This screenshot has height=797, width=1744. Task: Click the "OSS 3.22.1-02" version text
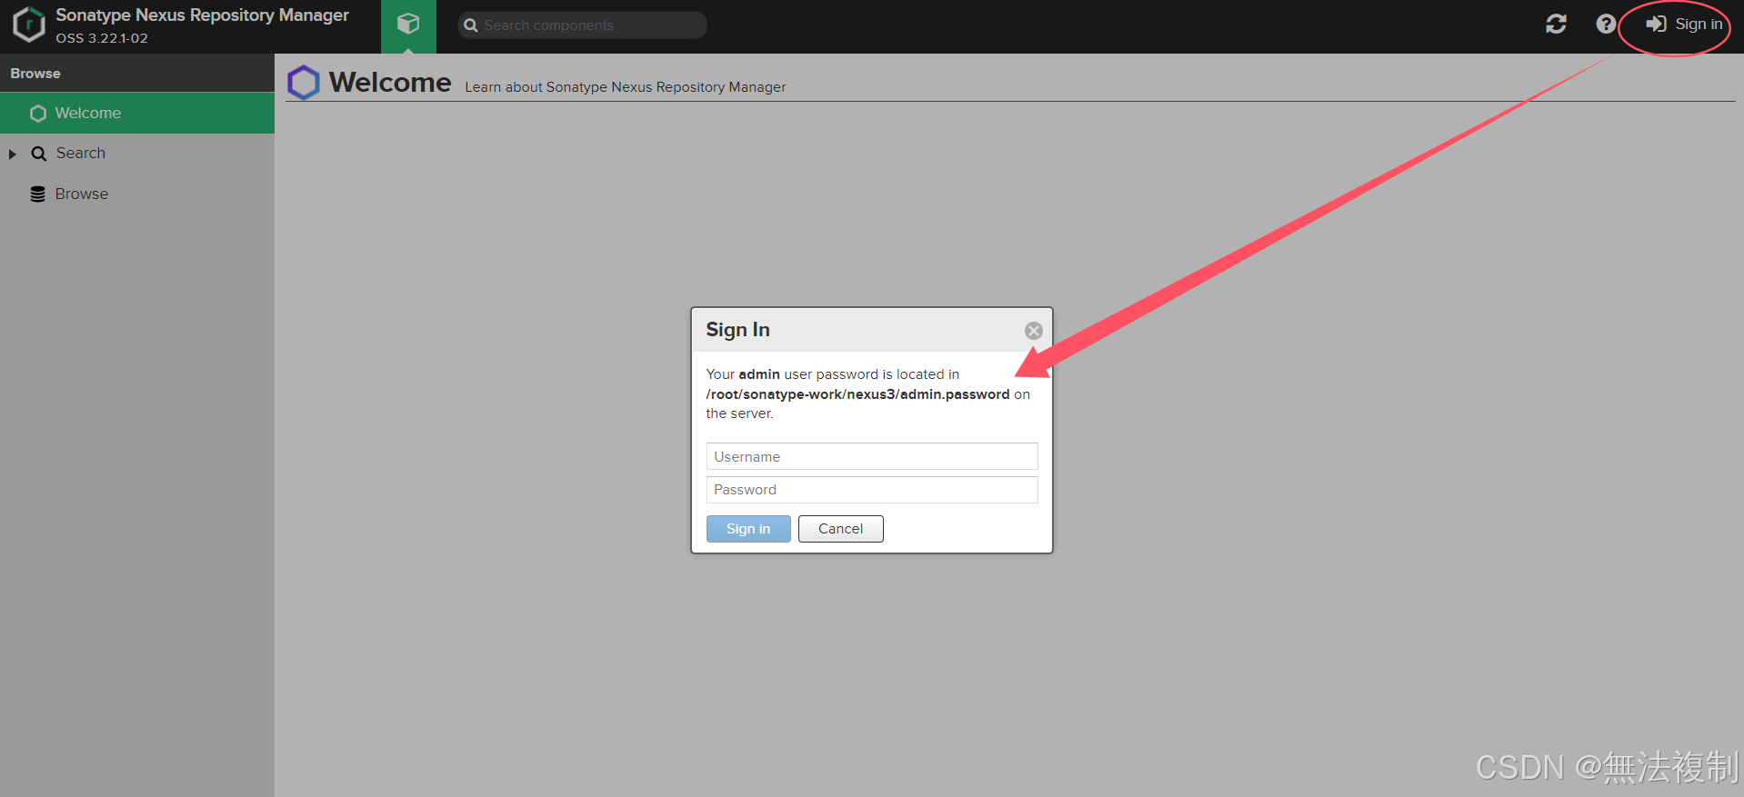tap(102, 38)
